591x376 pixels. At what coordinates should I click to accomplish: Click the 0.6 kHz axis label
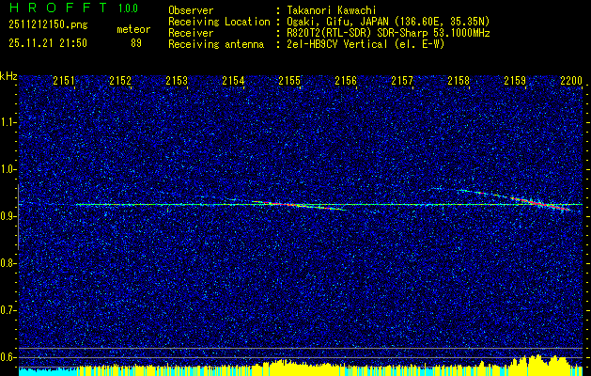pyautogui.click(x=8, y=357)
